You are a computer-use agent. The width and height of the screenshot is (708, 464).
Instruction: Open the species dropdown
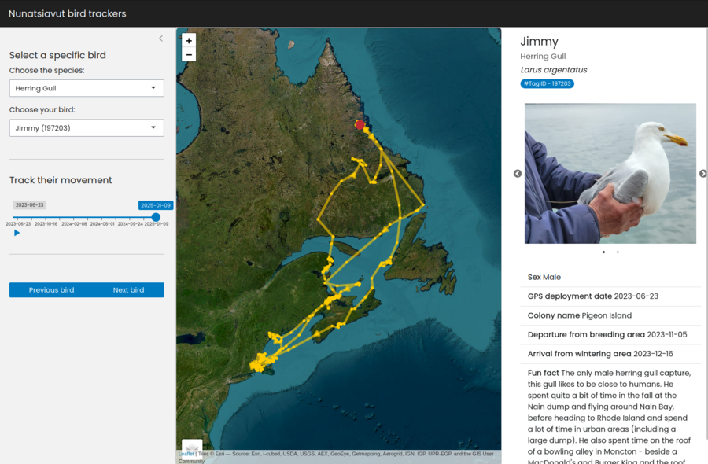click(x=87, y=88)
